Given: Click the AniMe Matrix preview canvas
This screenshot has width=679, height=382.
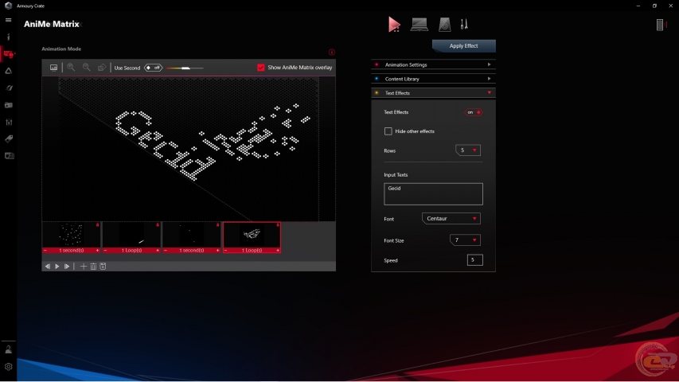Looking at the screenshot, I should click(x=189, y=149).
